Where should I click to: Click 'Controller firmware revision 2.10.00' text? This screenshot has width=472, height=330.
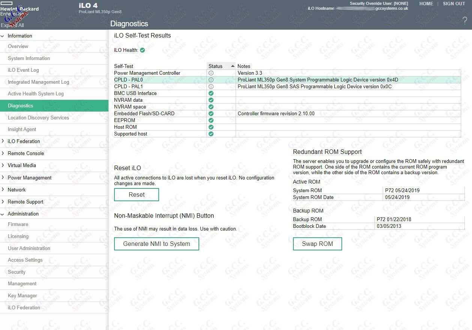pos(276,114)
